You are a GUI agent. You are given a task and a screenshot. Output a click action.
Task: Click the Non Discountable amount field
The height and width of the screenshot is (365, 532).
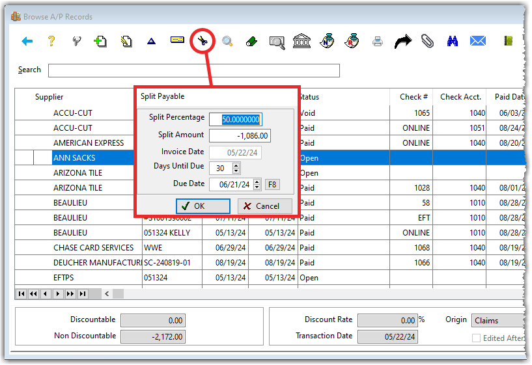pyautogui.click(x=153, y=336)
